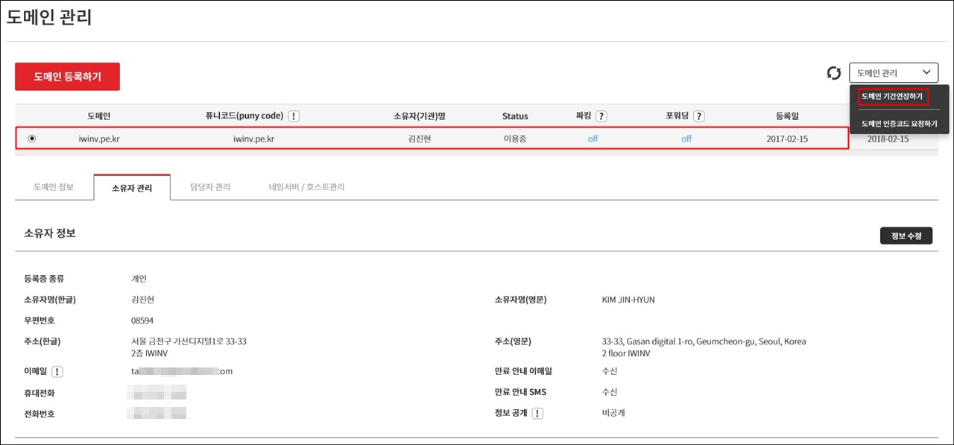Viewport: 954px width, 445px height.
Task: Click the 만료 안내 SMS 수신 value
Action: coord(610,392)
